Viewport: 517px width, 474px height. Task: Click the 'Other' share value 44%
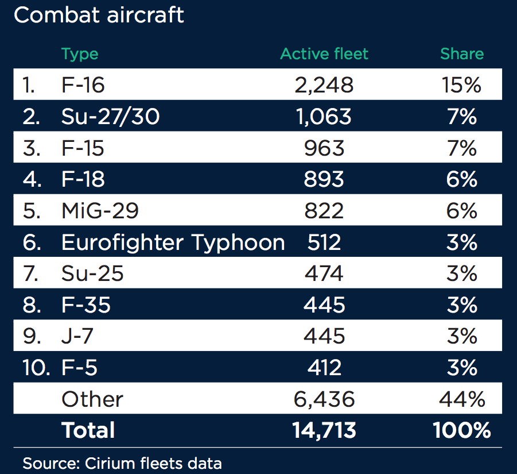click(462, 399)
